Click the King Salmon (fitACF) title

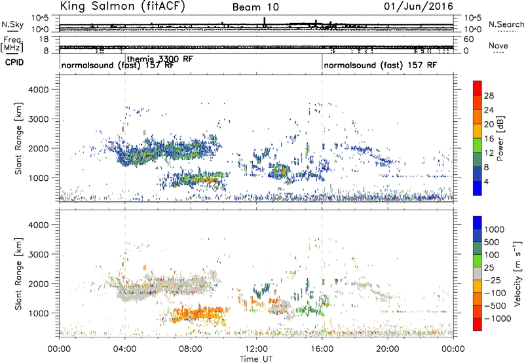tap(122, 7)
